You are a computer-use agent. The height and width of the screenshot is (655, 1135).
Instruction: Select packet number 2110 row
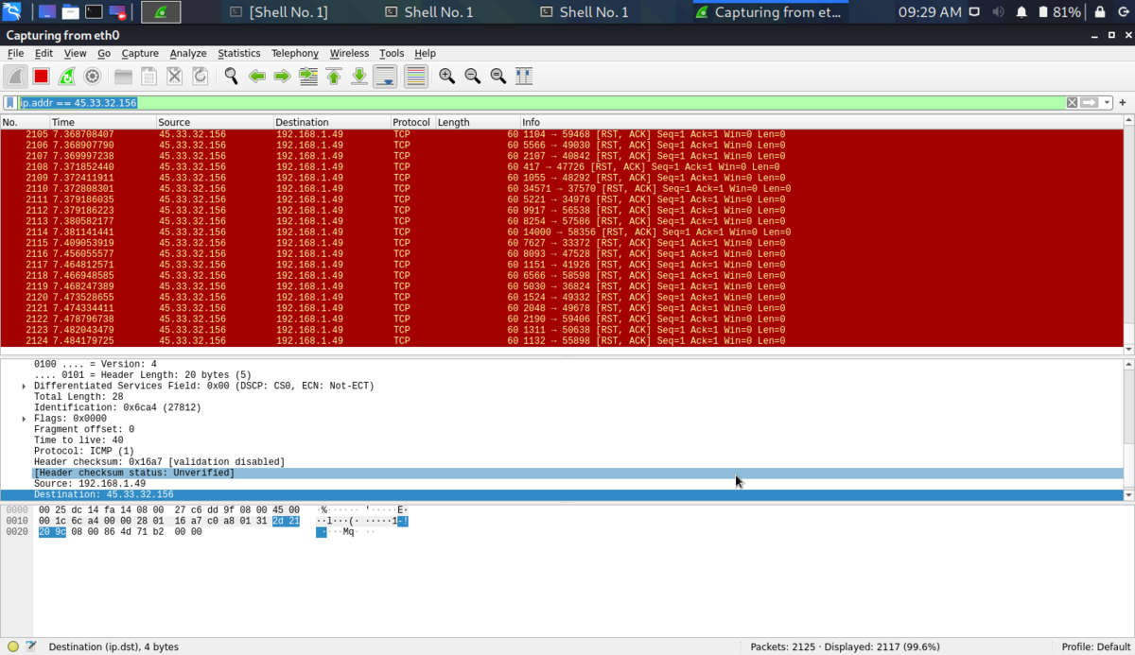(562, 189)
